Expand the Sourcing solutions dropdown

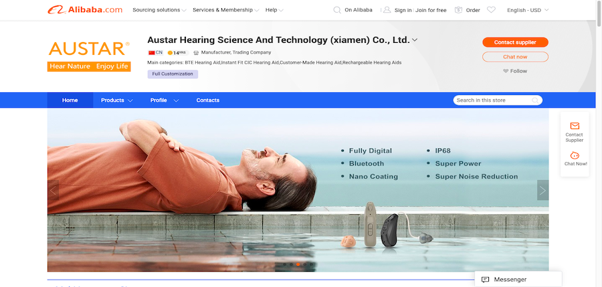(159, 10)
